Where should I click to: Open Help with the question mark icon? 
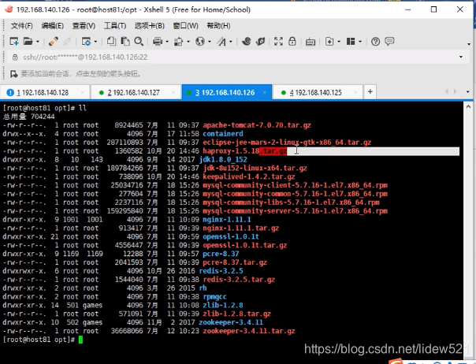pos(375,41)
